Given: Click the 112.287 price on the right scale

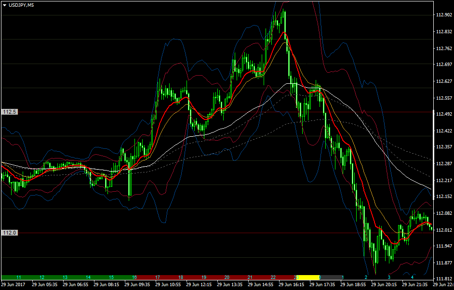Looking at the screenshot, I should click(444, 164).
